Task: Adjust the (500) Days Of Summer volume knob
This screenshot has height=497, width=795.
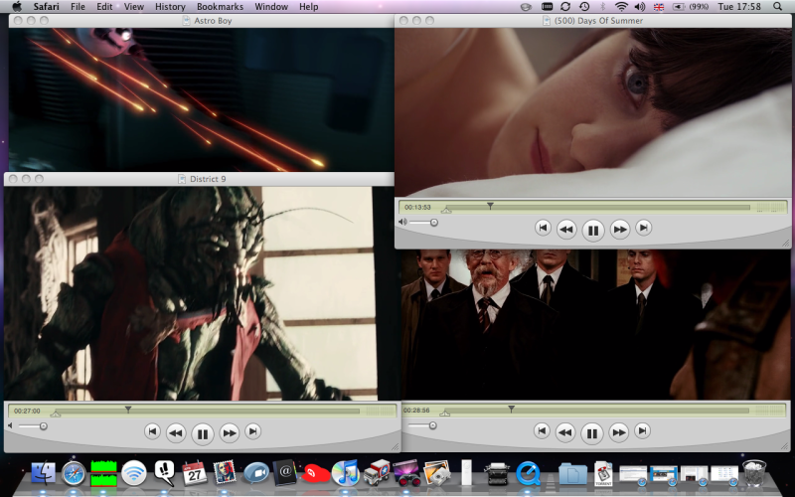Action: [x=434, y=222]
